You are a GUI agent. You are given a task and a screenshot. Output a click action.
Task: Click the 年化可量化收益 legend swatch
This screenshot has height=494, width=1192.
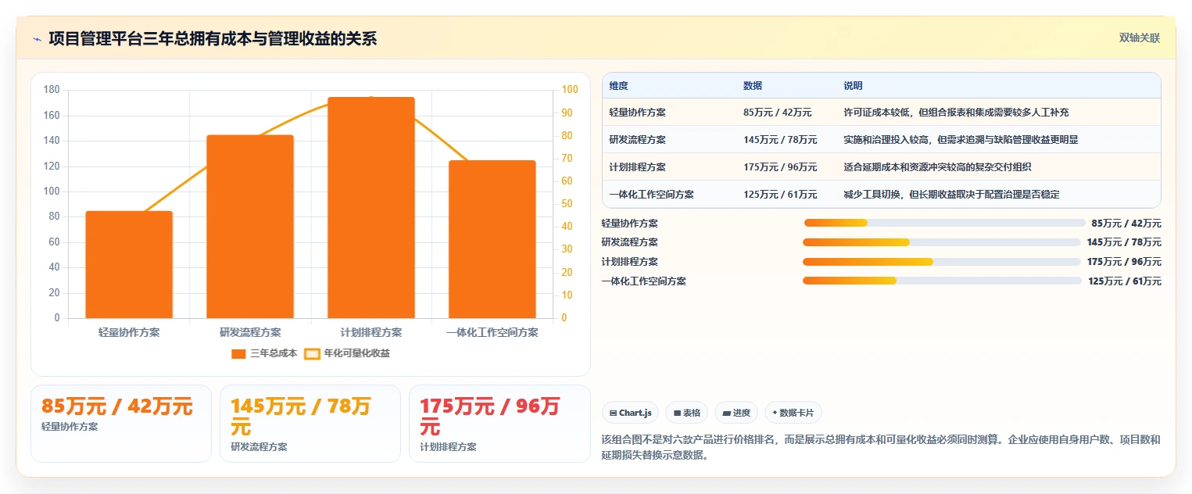[312, 354]
